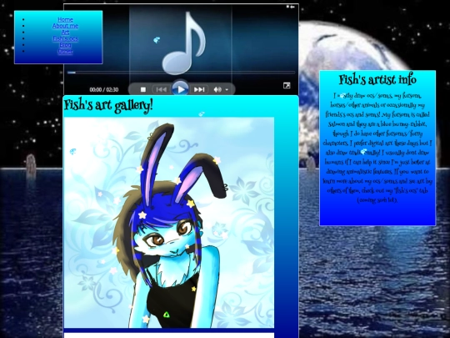
Task: Click the 00:00 / 02:30 time display
Action: click(104, 89)
